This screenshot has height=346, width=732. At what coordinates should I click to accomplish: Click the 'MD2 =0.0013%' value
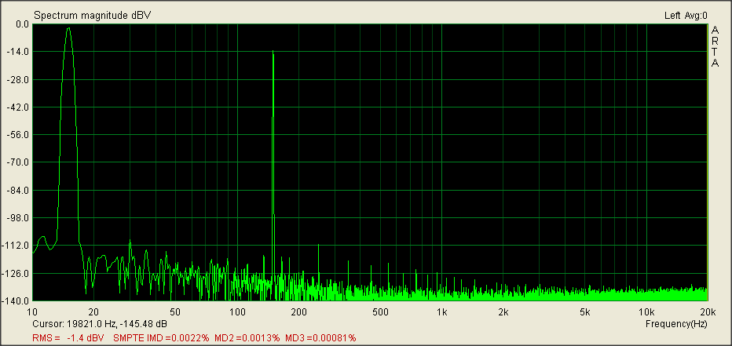pos(247,337)
